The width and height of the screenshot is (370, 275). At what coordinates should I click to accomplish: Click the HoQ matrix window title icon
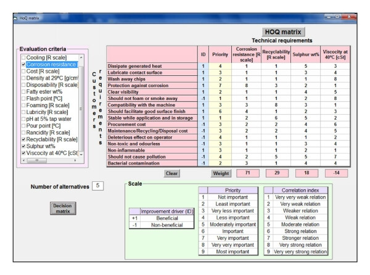click(x=15, y=18)
